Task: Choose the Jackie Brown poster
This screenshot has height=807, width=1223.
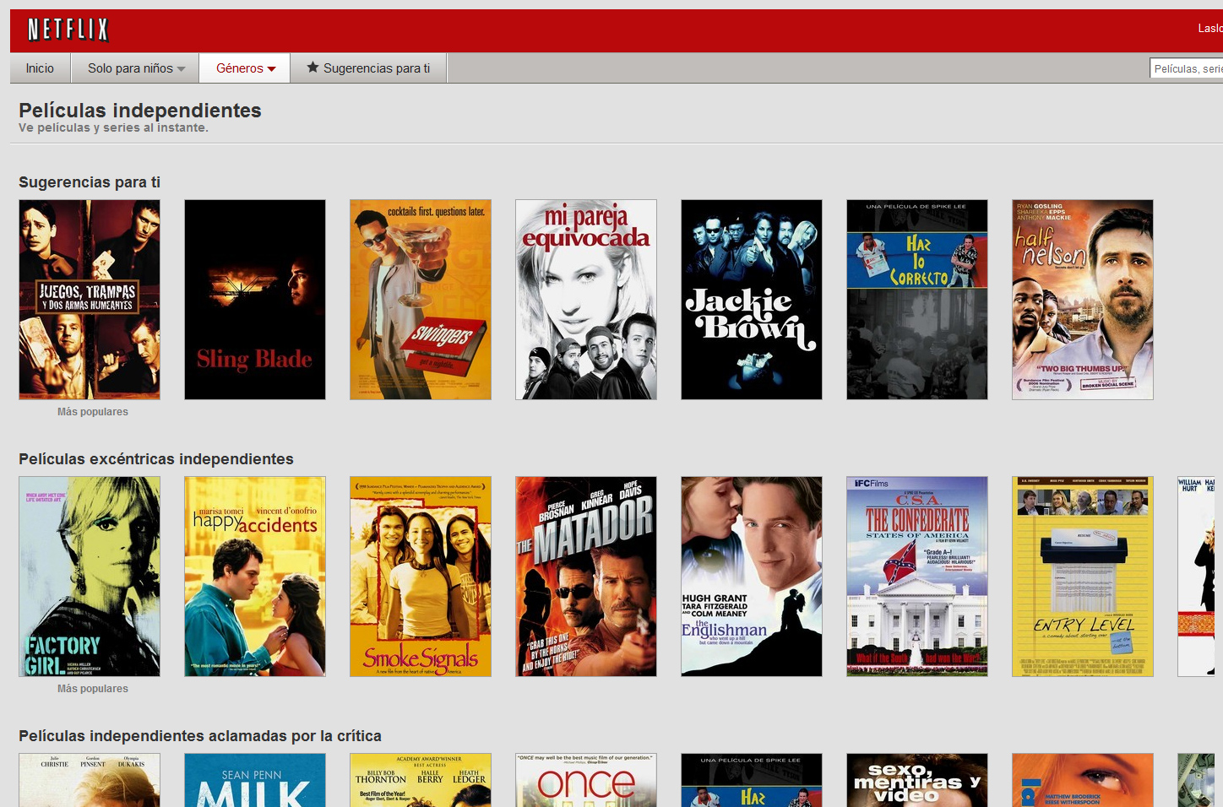Action: point(752,300)
